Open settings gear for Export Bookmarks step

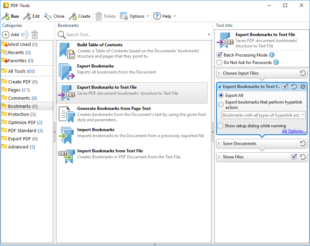click(303, 87)
